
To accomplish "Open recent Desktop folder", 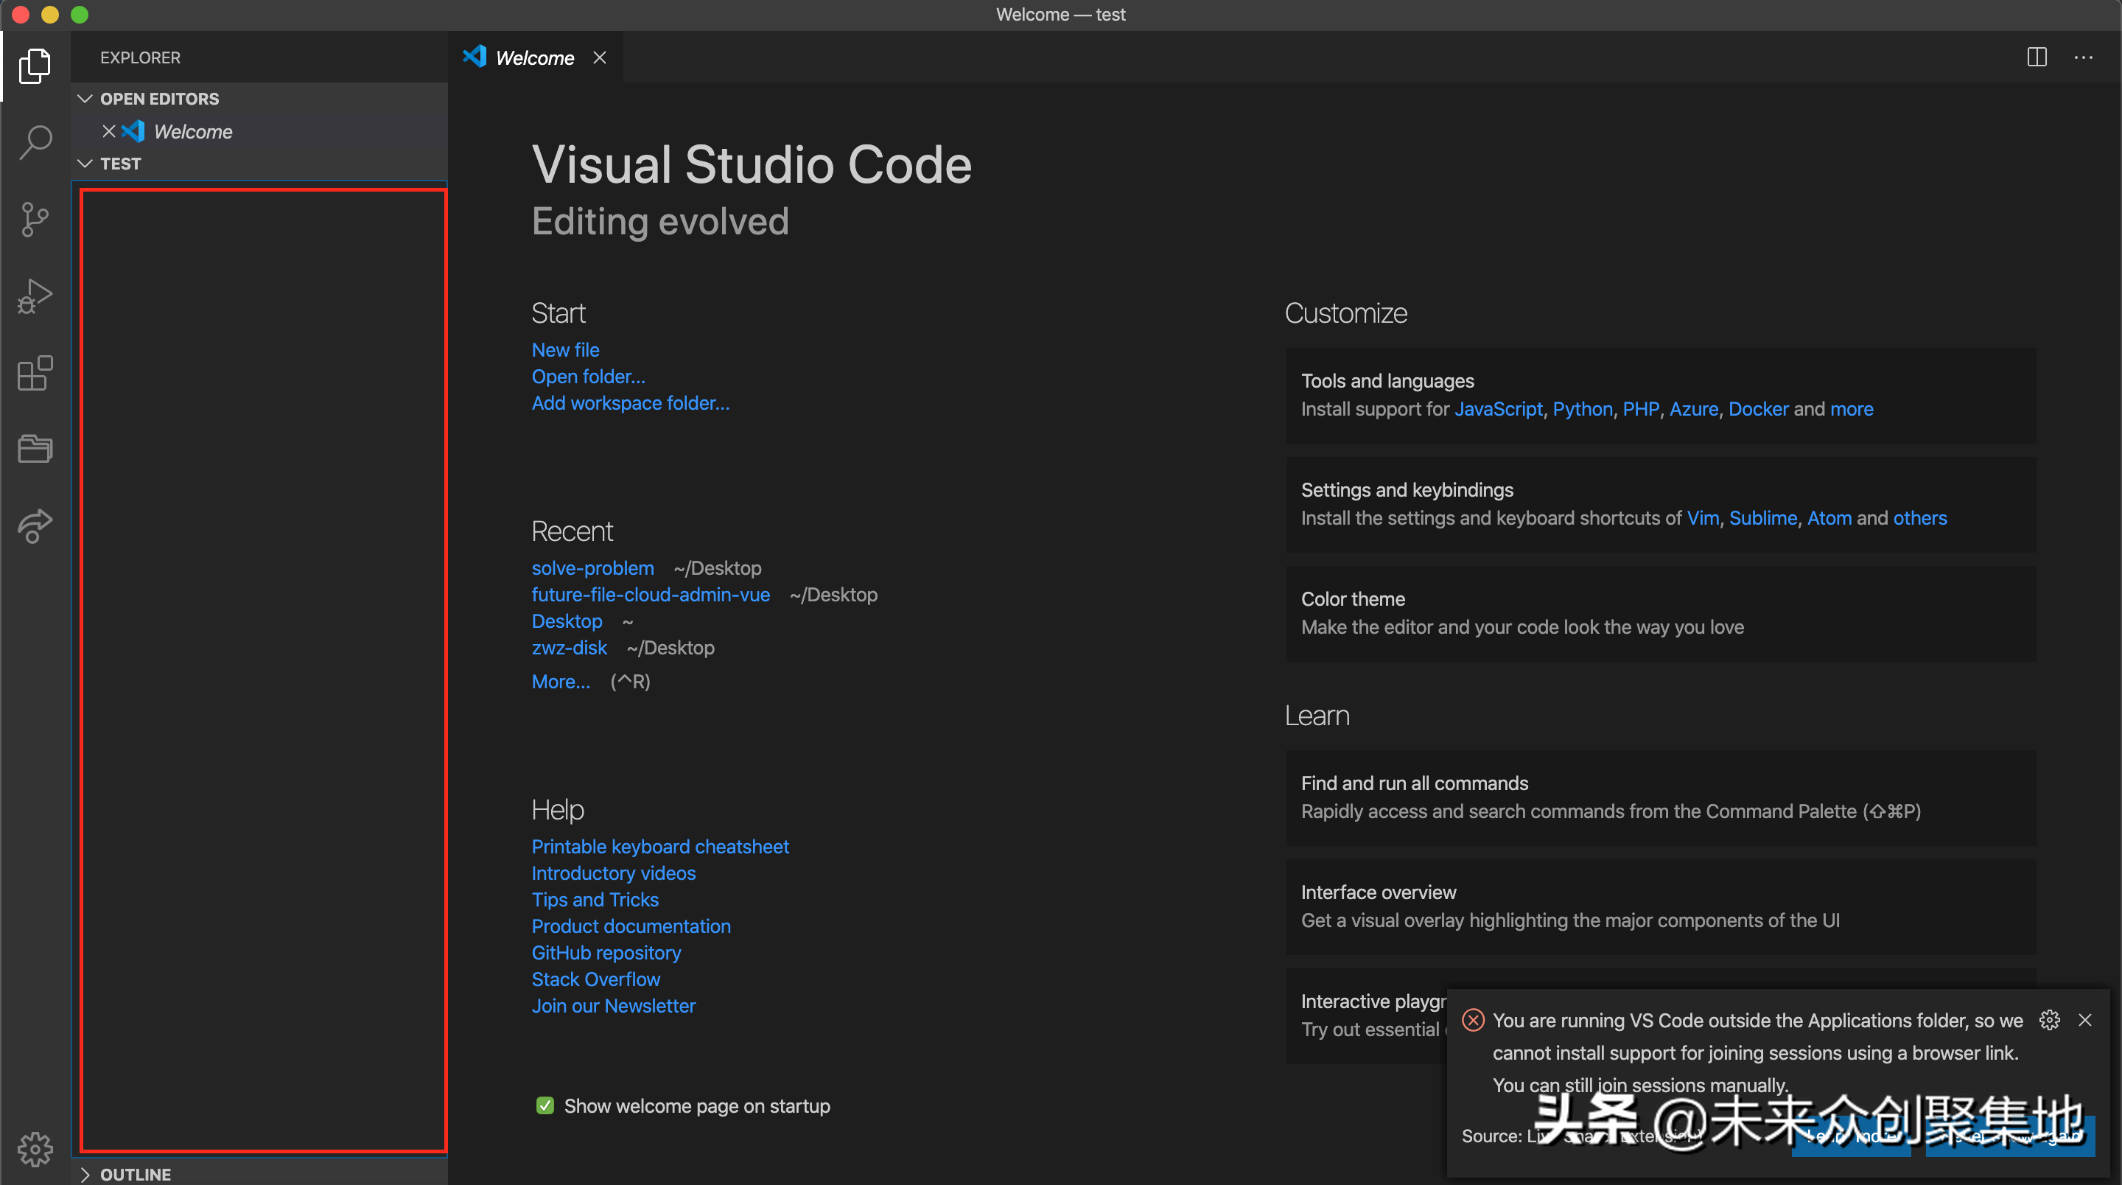I will [567, 621].
